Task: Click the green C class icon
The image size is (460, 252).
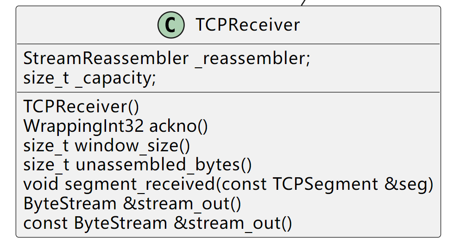Action: pyautogui.click(x=170, y=26)
